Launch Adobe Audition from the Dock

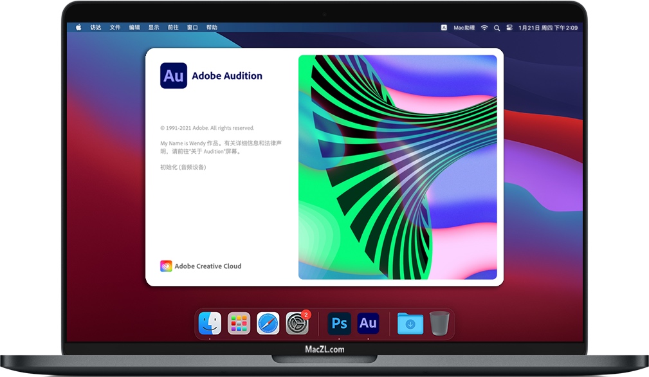(369, 324)
